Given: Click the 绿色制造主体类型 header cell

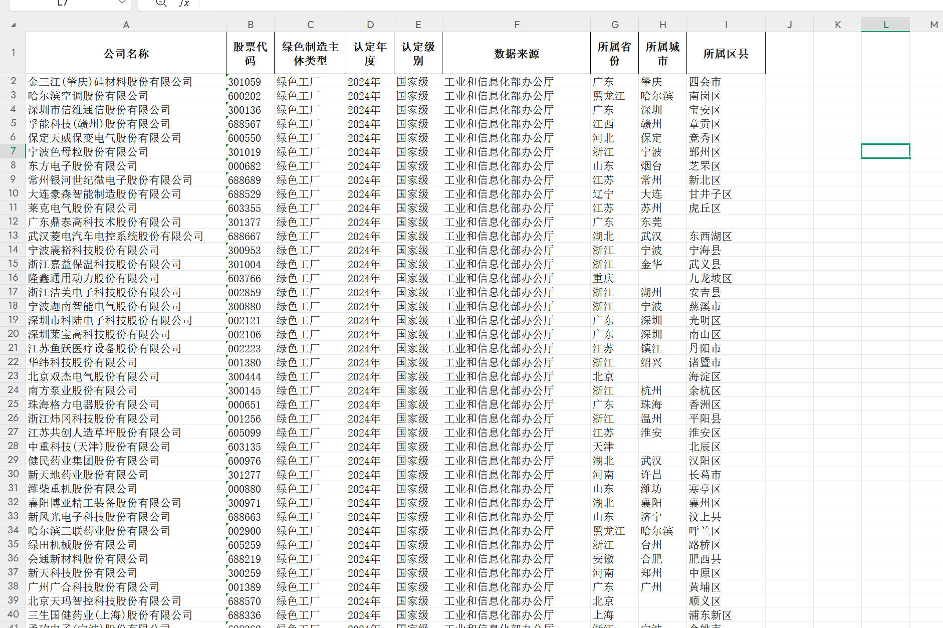Looking at the screenshot, I should (x=310, y=53).
